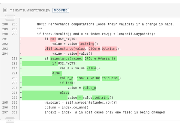Click the minus marker on removed line 292

point(21,44)
